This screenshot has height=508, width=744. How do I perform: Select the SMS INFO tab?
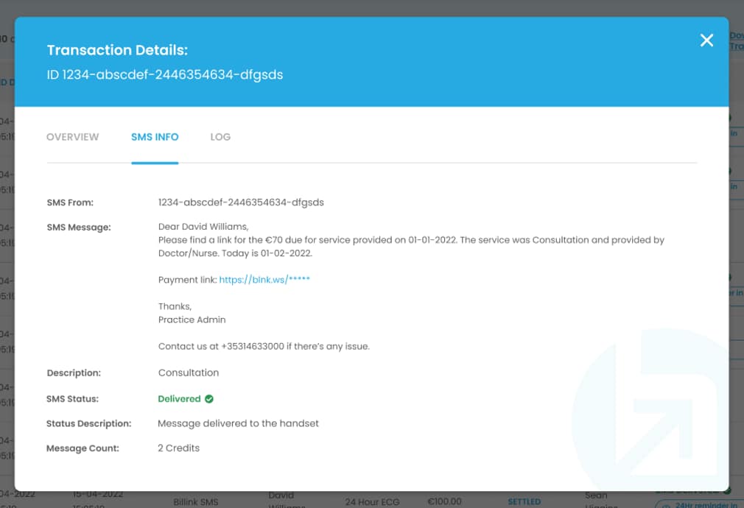pyautogui.click(x=155, y=137)
